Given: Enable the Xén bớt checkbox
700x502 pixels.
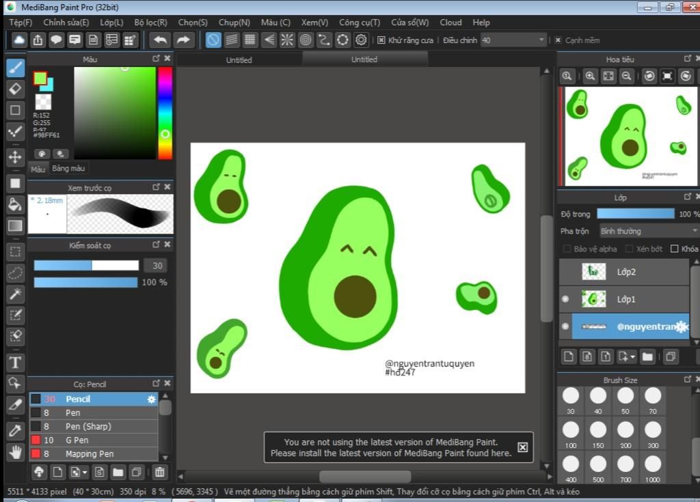Looking at the screenshot, I should coord(629,249).
